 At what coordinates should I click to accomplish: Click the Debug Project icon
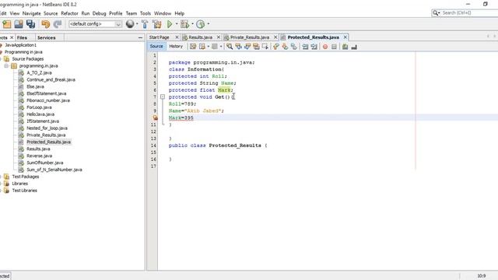click(x=184, y=24)
